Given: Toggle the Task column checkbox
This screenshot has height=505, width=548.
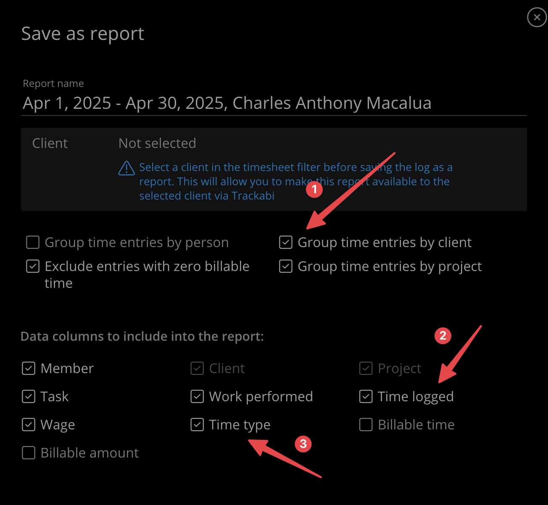Looking at the screenshot, I should pos(29,397).
